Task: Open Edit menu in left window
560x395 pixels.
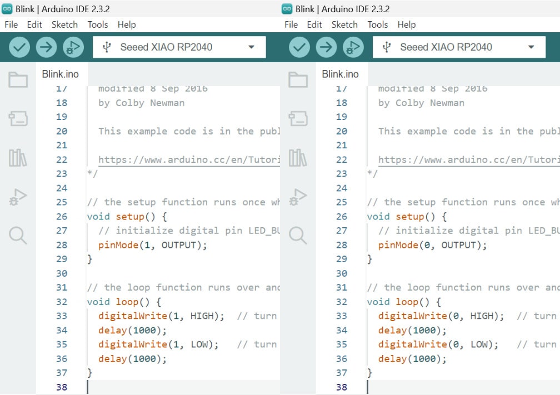Action: tap(34, 24)
